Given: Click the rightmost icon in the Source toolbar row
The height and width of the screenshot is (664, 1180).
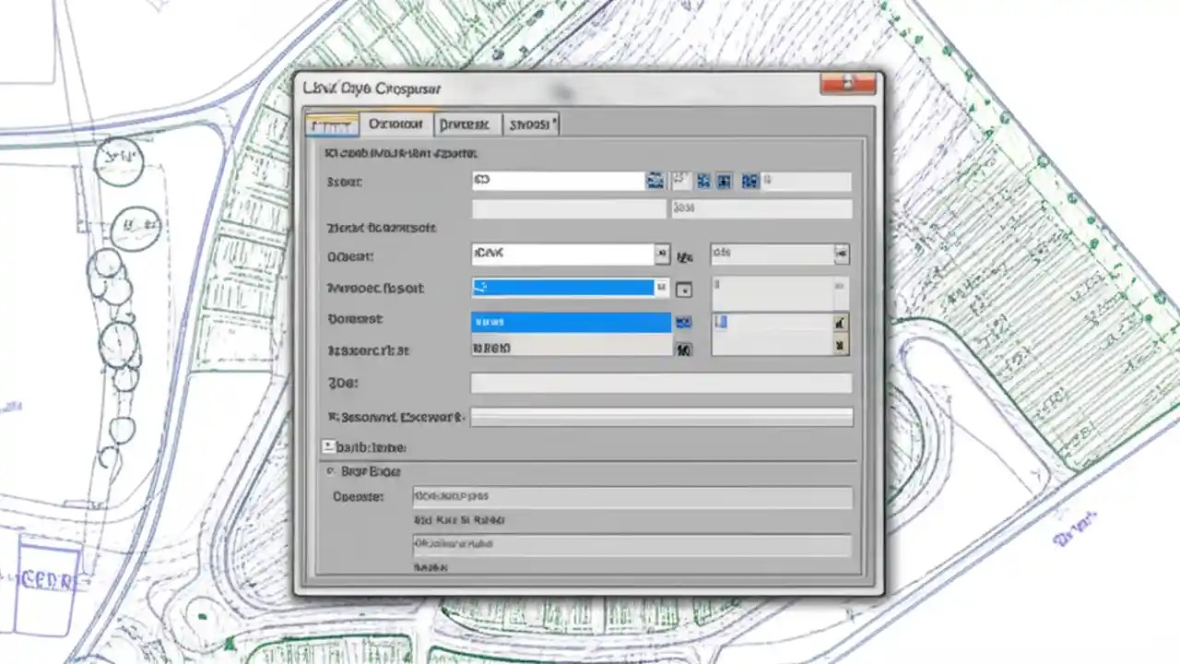Looking at the screenshot, I should tap(749, 180).
